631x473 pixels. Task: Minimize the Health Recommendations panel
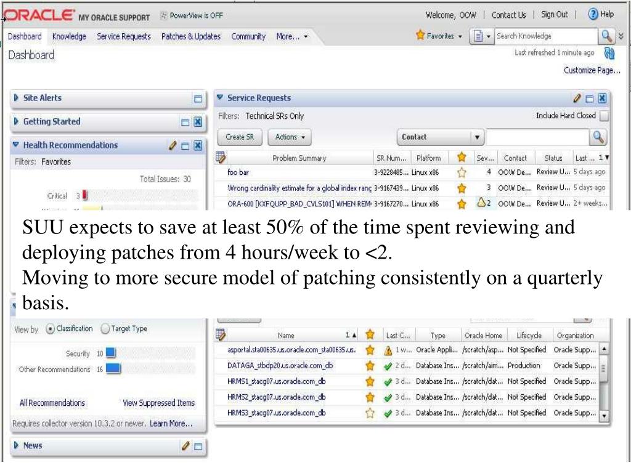coord(185,145)
